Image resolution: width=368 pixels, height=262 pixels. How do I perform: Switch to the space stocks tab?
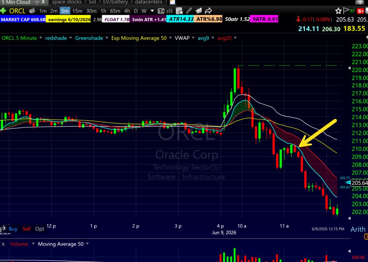[67, 2]
